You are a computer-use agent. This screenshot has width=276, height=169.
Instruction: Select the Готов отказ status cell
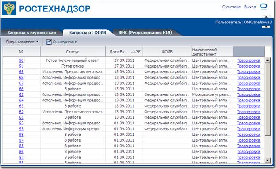73,66
